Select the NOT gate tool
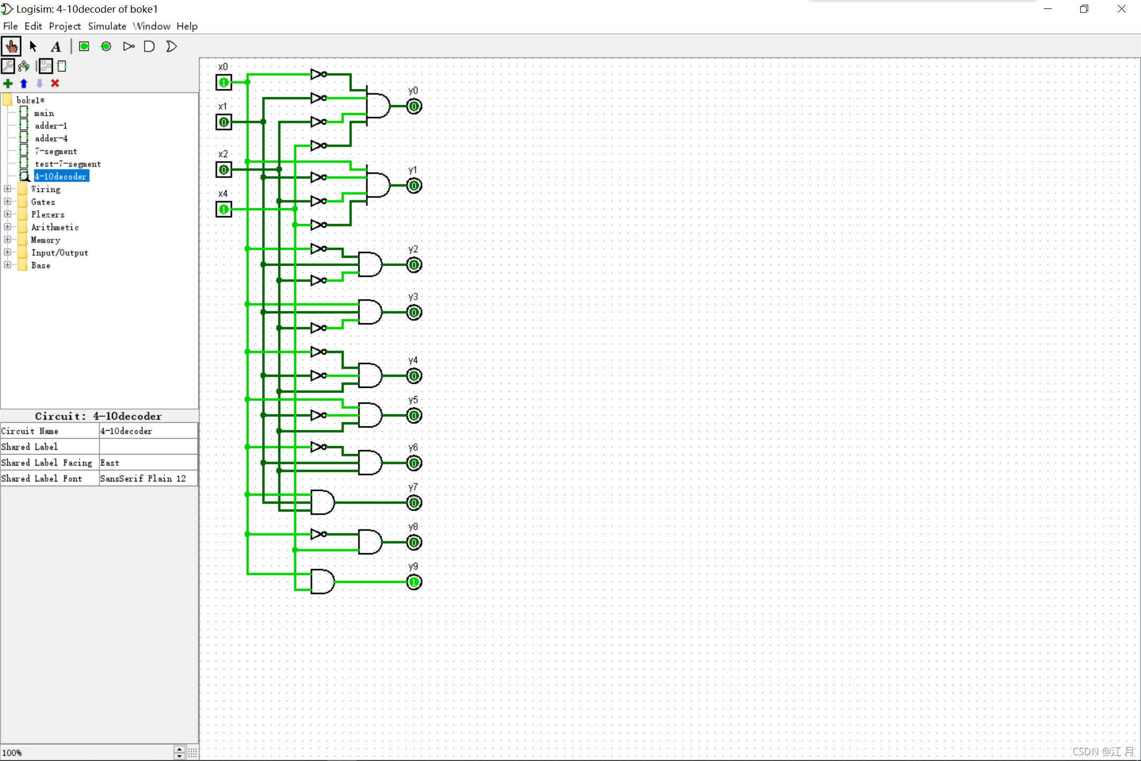 [x=128, y=47]
